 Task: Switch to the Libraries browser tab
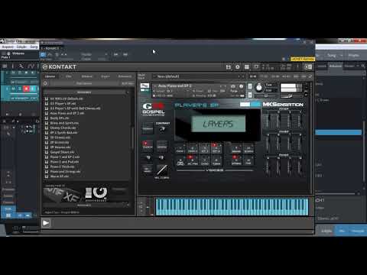(x=50, y=76)
